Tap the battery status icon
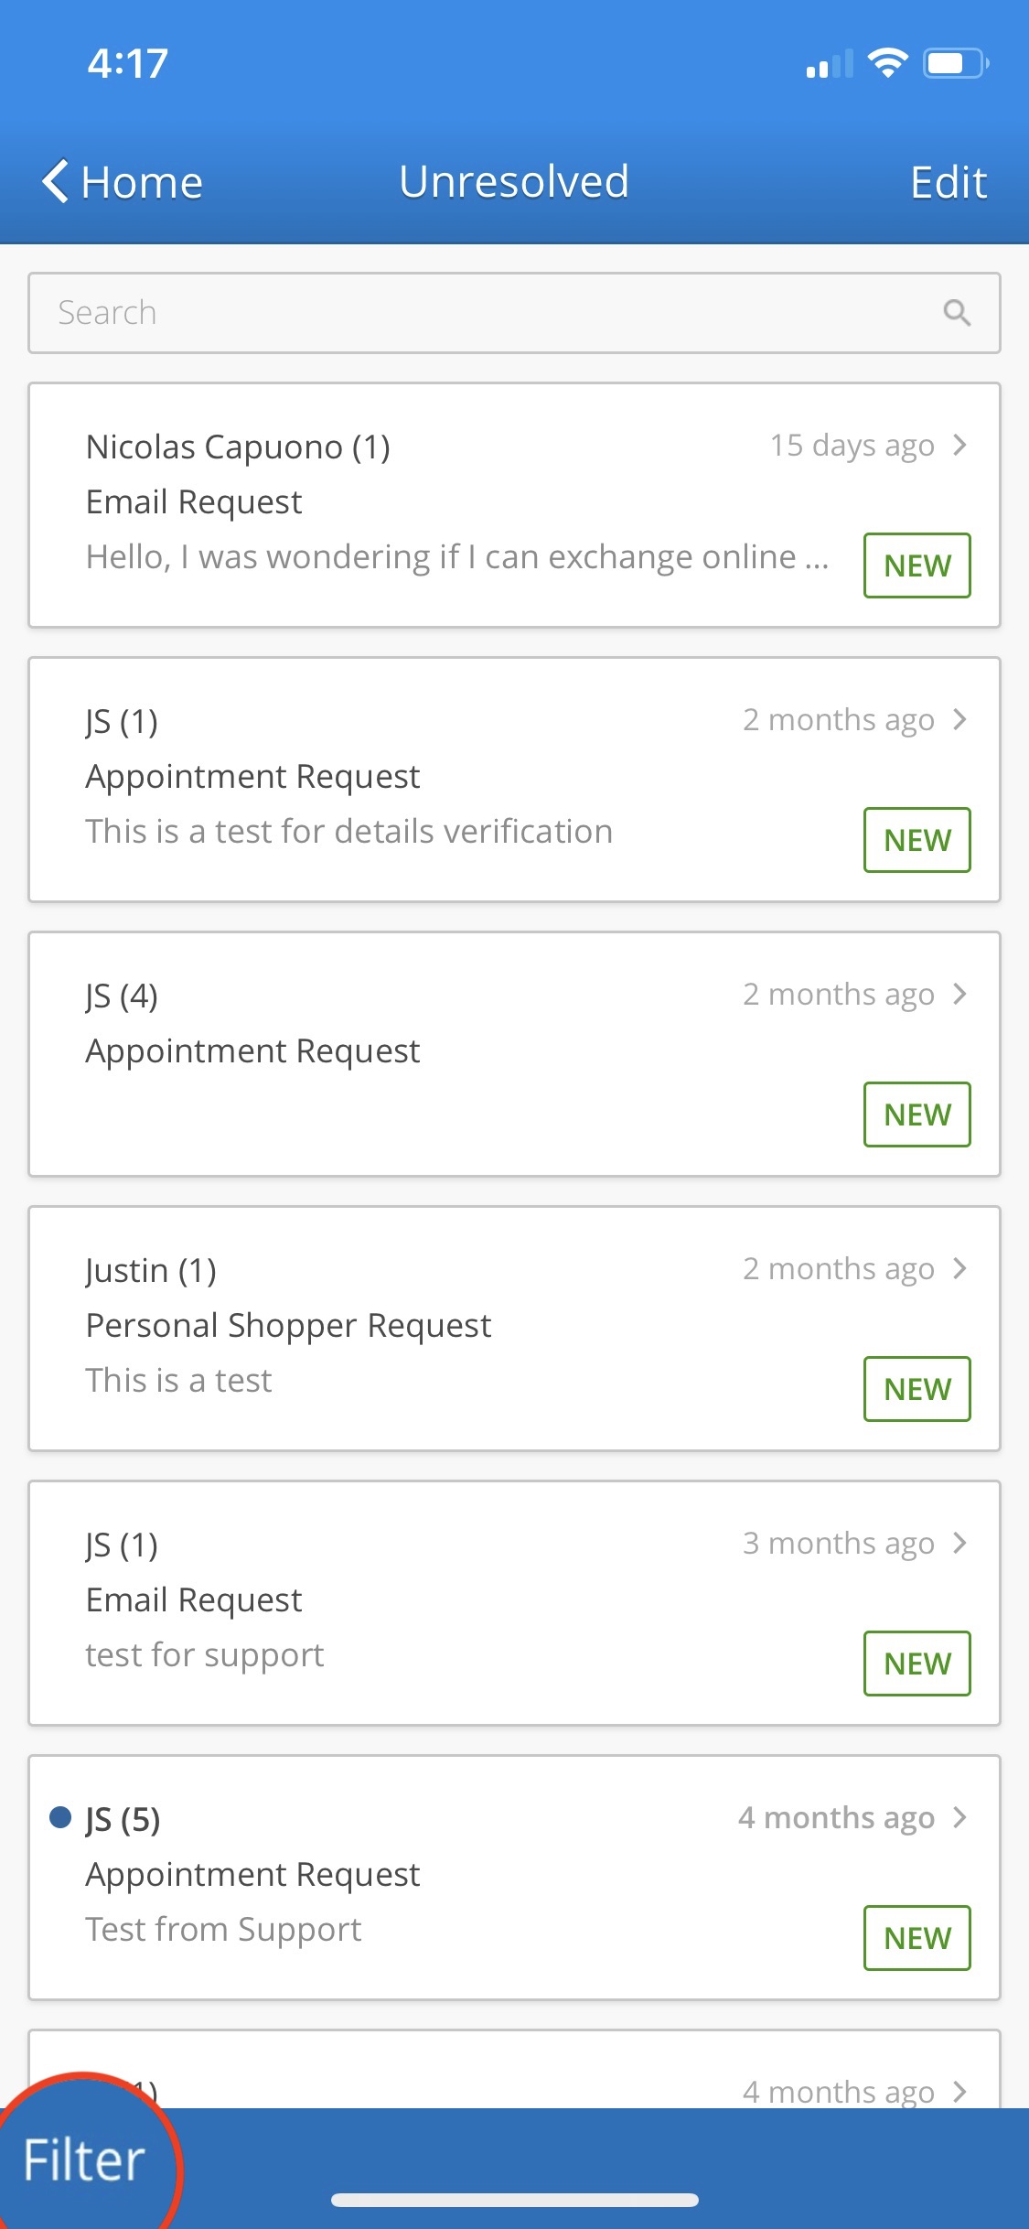Viewport: 1029px width, 2229px height. [955, 63]
